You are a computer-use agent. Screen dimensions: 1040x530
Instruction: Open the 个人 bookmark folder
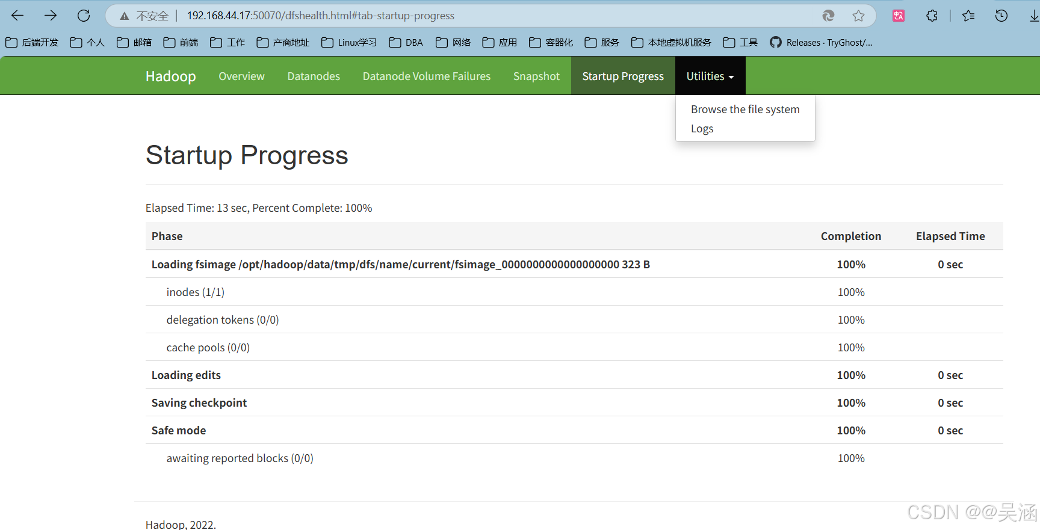(87, 42)
